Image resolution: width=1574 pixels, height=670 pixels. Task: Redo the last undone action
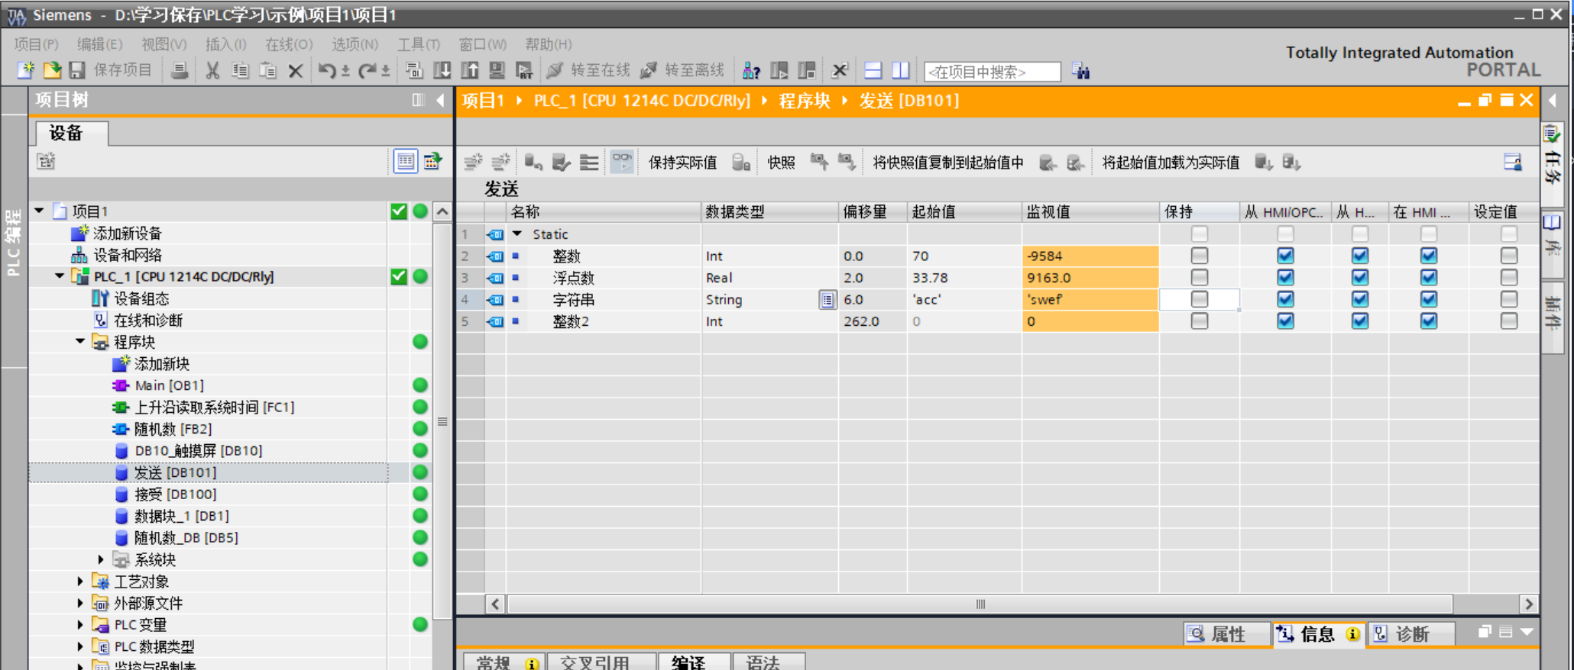pos(368,70)
